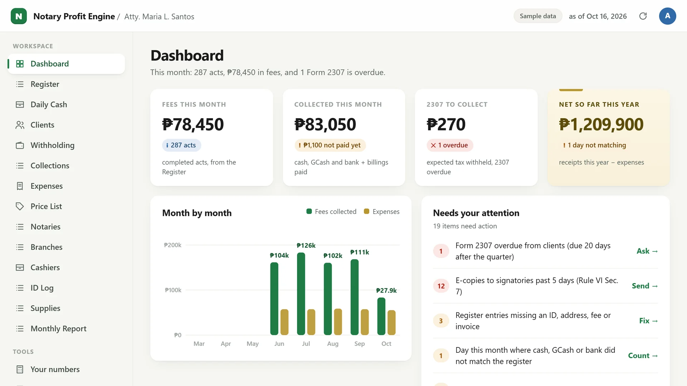
Task: Go to the Expenses page
Action: (66, 186)
